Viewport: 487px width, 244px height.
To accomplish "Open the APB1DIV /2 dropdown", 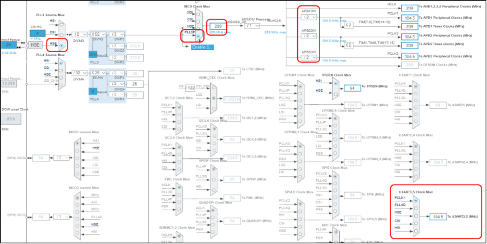I will pyautogui.click(x=309, y=18).
